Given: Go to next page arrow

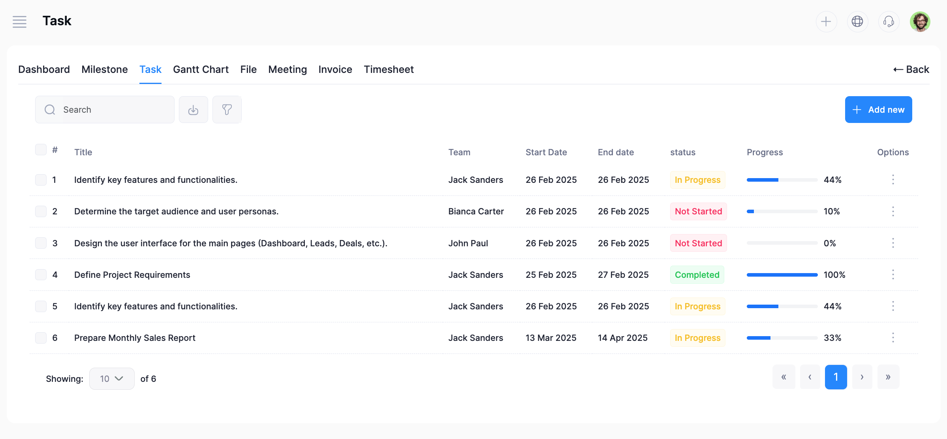Looking at the screenshot, I should coord(862,377).
